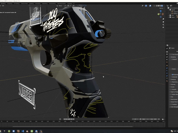Open the Render properties tab icon
The height and width of the screenshot is (133, 178).
(x=167, y=52)
